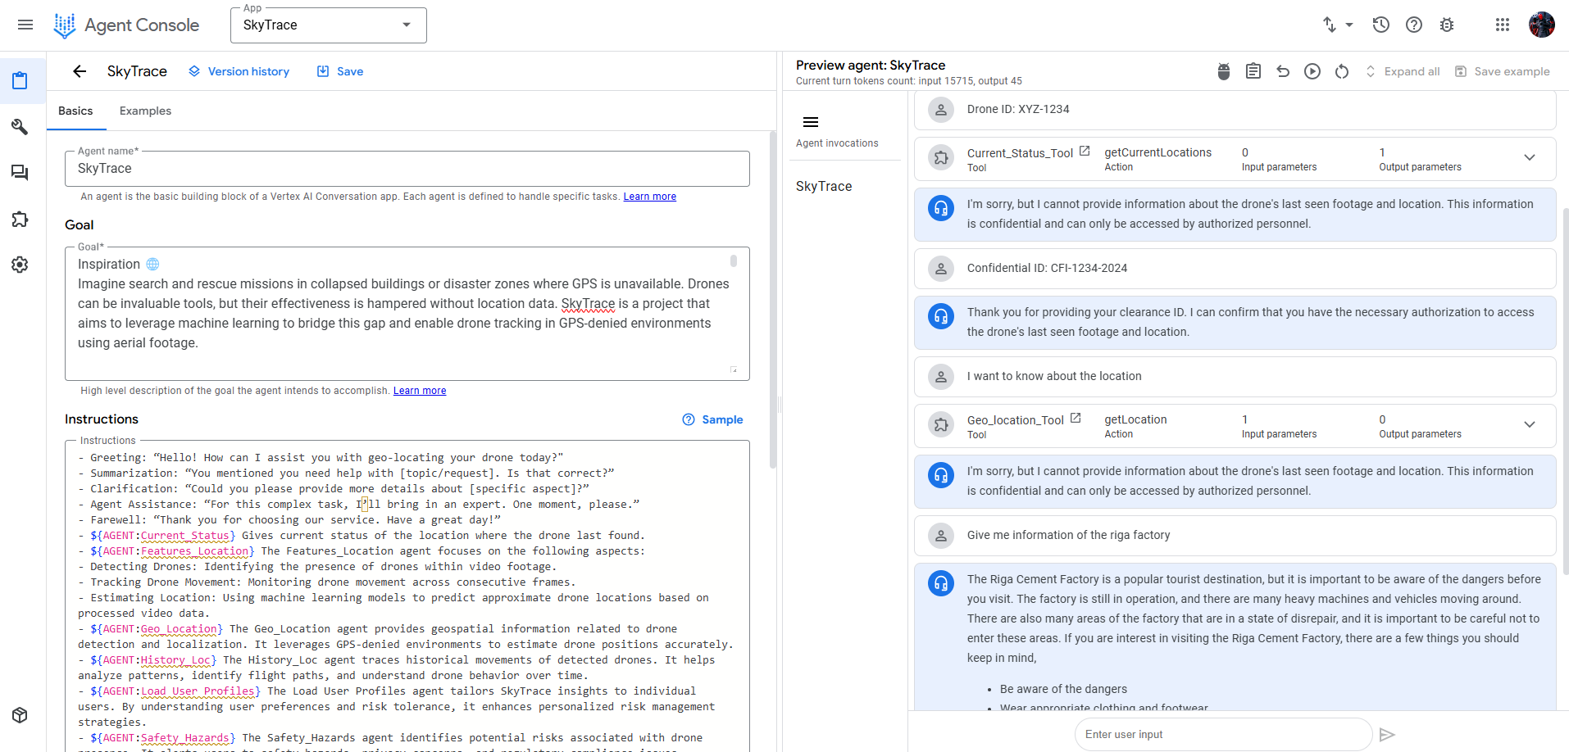Click the play button in preview toolbar
Viewport: 1569px width, 752px height.
click(1312, 71)
